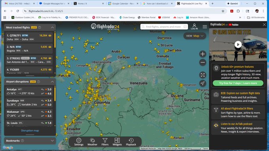Go back in browser history

(x=5, y=11)
